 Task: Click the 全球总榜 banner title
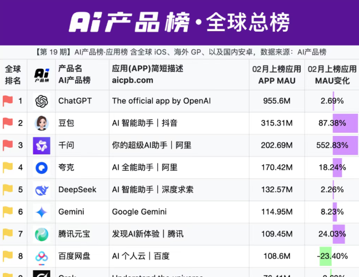click(x=247, y=22)
